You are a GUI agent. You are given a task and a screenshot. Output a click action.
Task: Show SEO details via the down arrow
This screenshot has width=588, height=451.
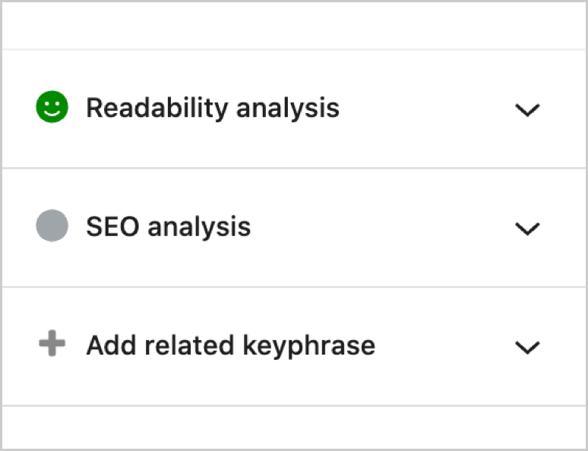pos(526,228)
